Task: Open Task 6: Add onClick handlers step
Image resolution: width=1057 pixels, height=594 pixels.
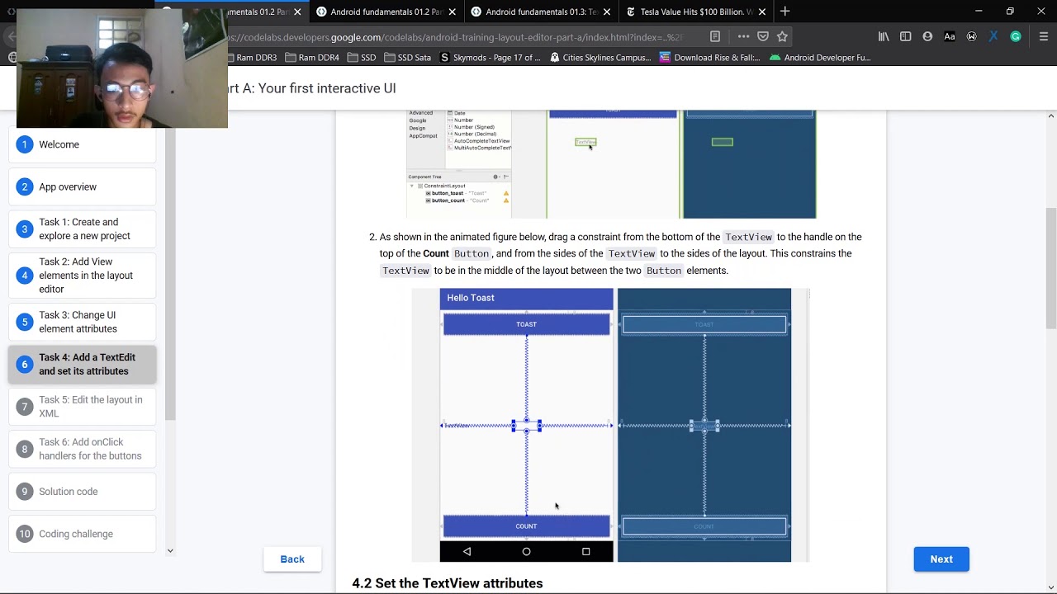Action: pos(82,449)
